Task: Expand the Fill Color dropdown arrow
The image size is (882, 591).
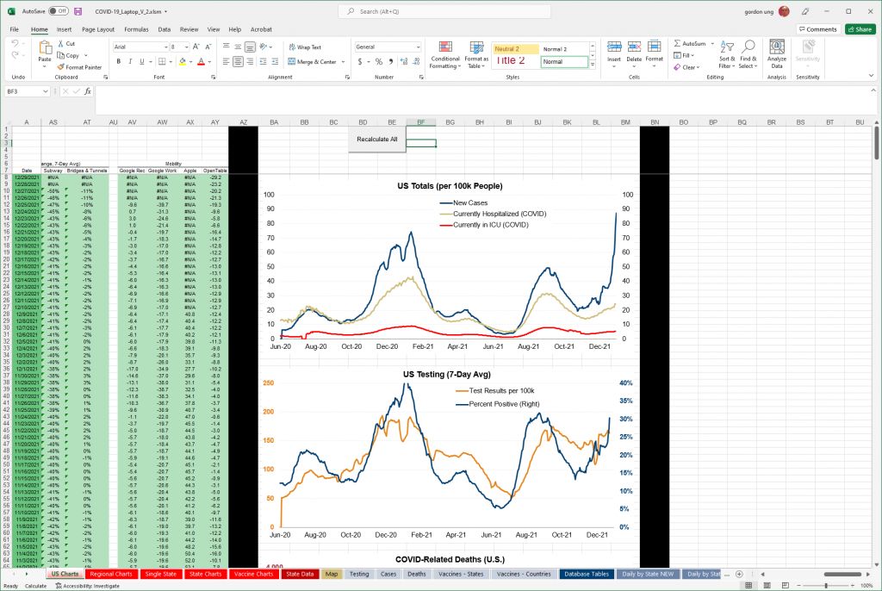Action: pos(190,61)
